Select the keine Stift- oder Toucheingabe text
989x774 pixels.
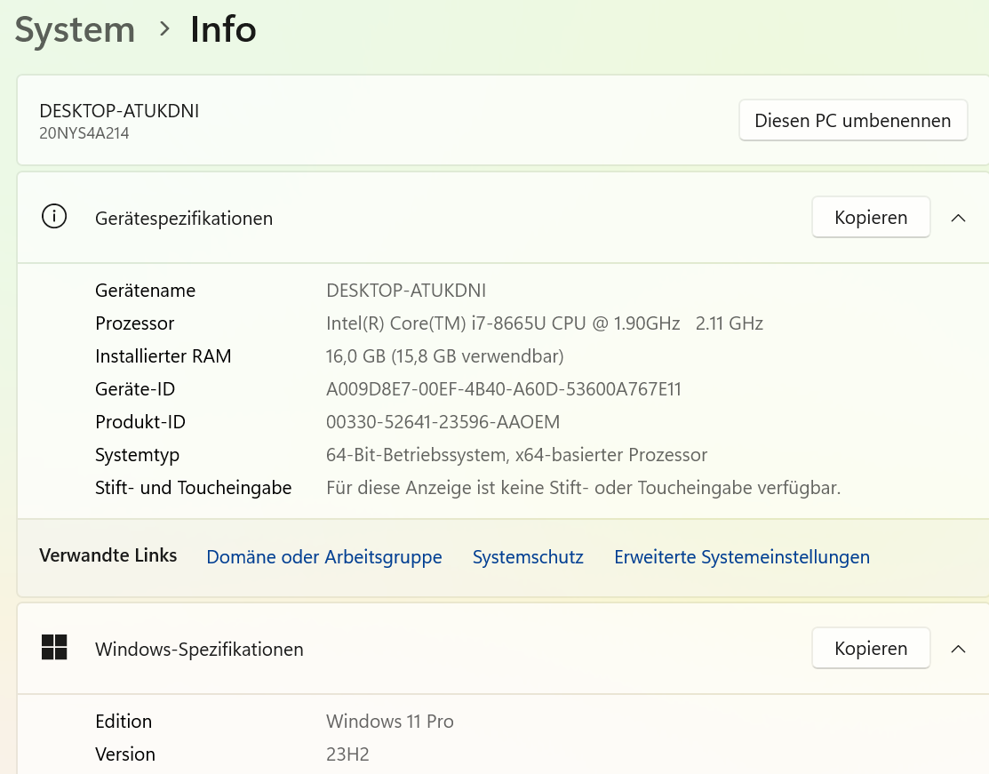(584, 488)
